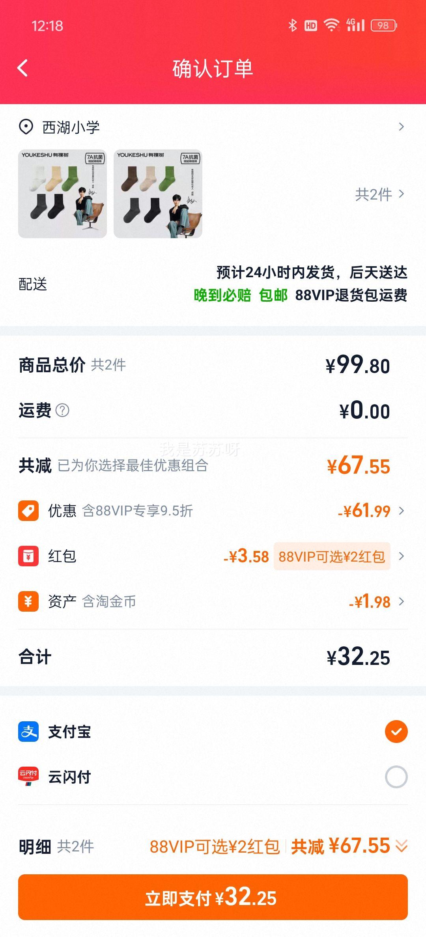Tap 88VIP可选¥2红包 link beside 明细
Image resolution: width=426 pixels, height=937 pixels.
[x=215, y=847]
